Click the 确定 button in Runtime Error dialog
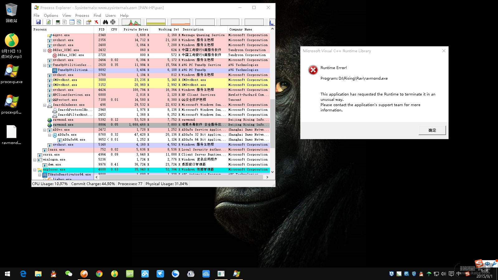Image resolution: width=498 pixels, height=280 pixels. point(432,130)
